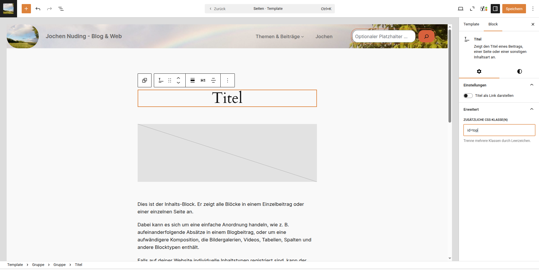
Task: Collapse the Einstellungen panel
Action: tap(531, 85)
